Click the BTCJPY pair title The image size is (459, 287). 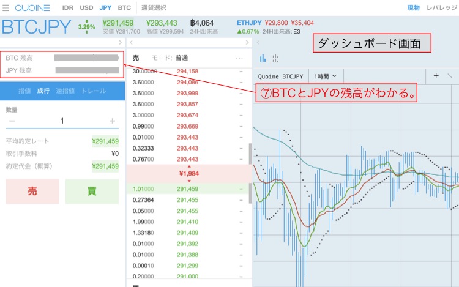click(36, 27)
